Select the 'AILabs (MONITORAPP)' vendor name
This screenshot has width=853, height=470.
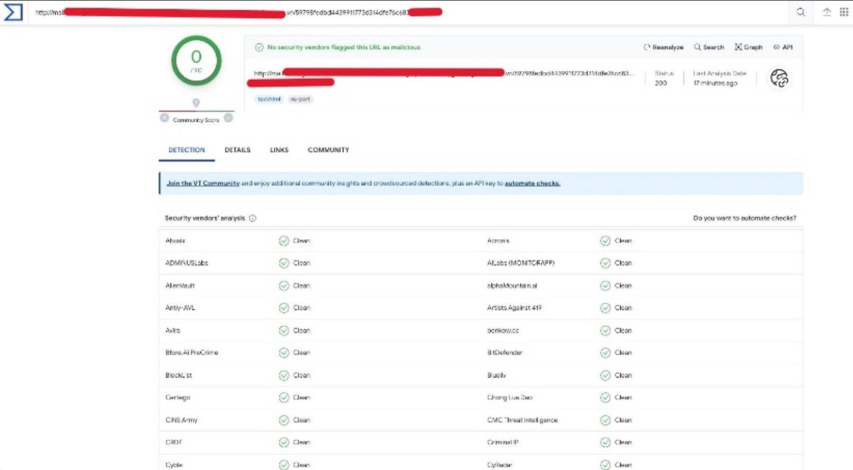click(x=521, y=263)
